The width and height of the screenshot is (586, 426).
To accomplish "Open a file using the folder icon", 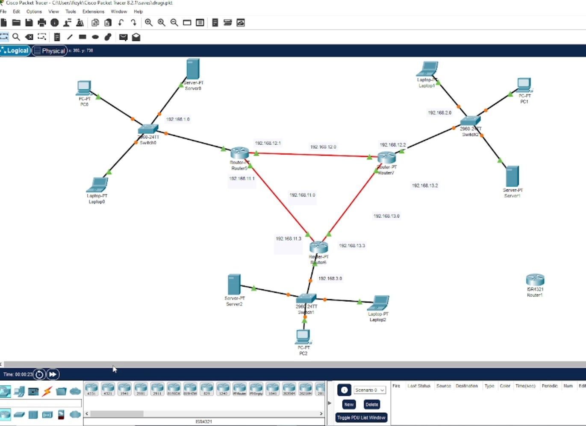I will pos(16,23).
